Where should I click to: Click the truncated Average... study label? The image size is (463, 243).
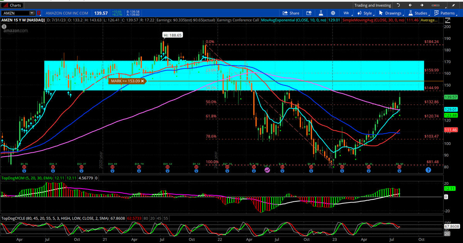430,20
